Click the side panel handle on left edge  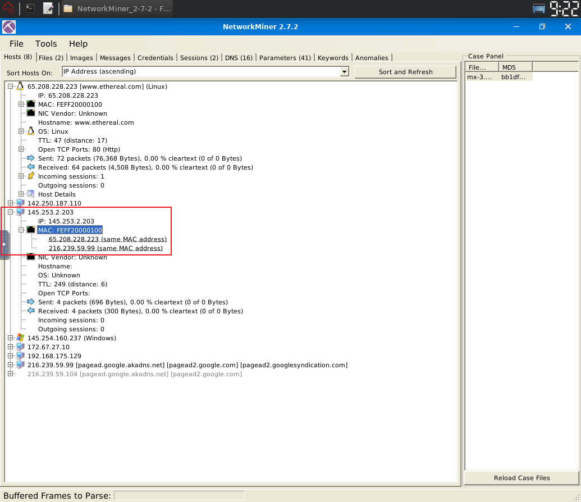point(4,244)
